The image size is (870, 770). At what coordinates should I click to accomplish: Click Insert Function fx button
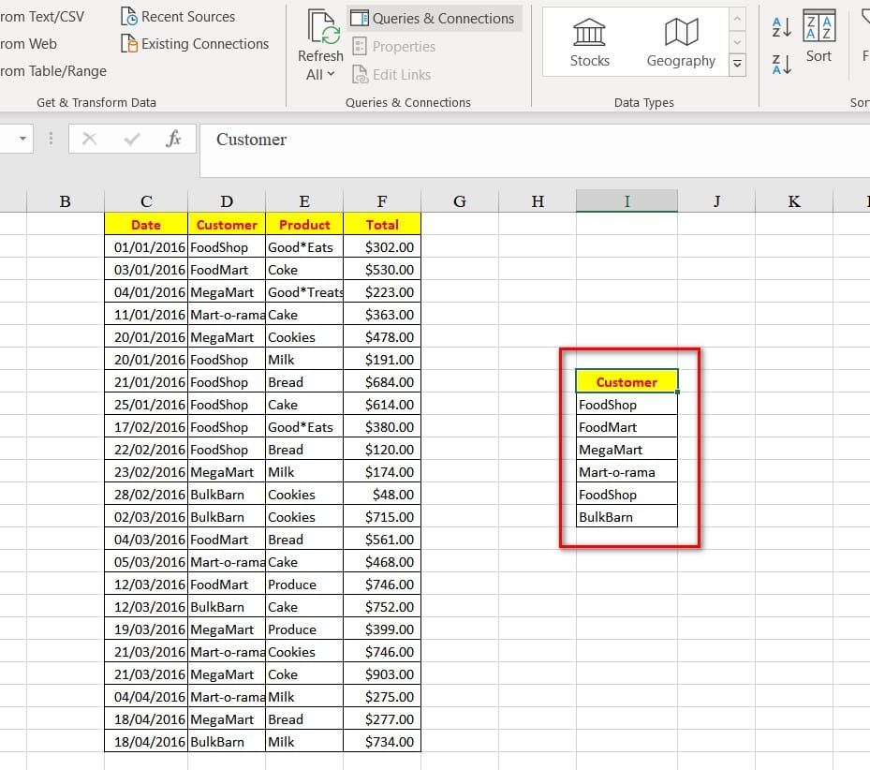pyautogui.click(x=173, y=139)
